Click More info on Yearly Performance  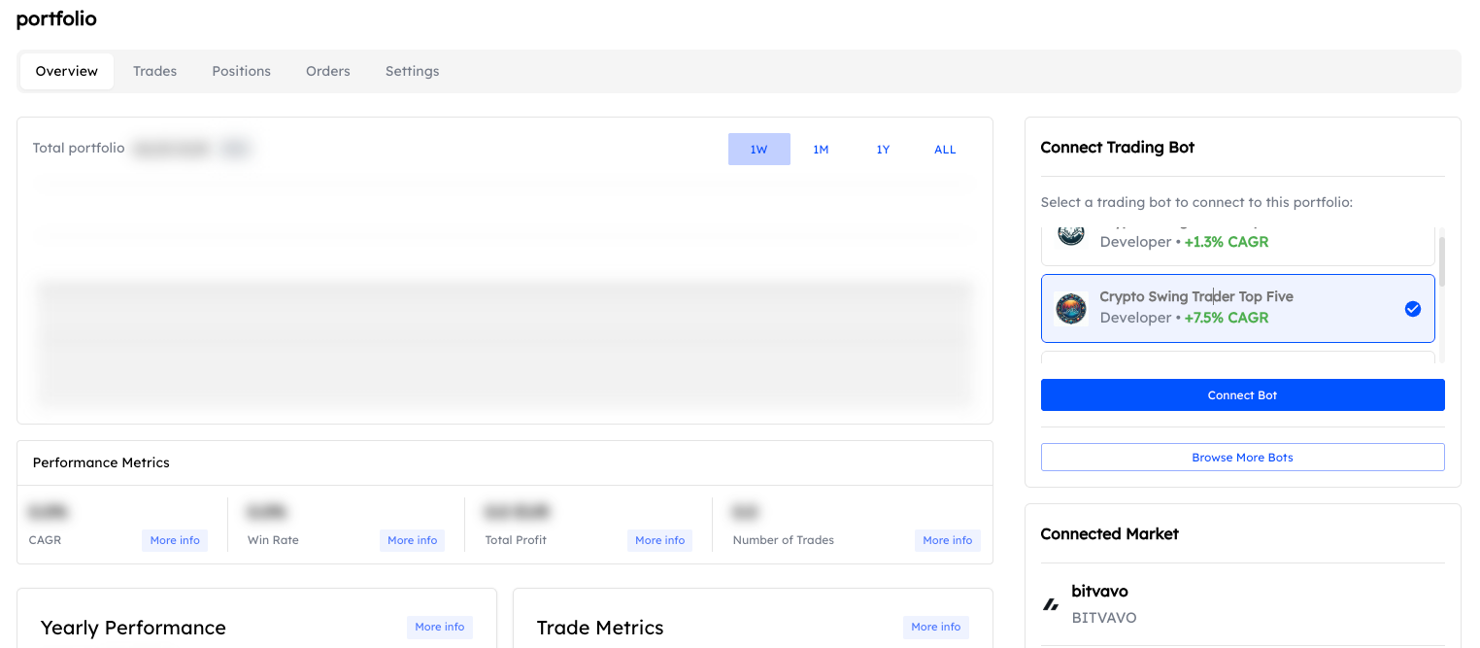click(439, 627)
